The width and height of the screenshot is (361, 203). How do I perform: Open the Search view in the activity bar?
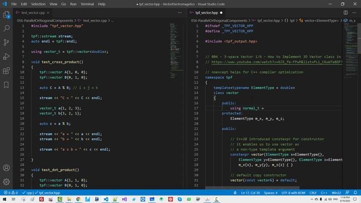(x=6, y=28)
